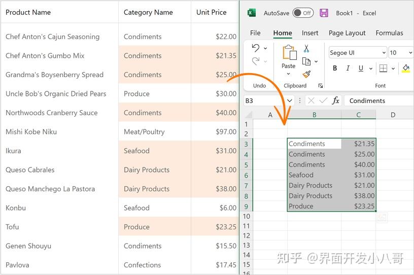
Task: Click the formula bar Cancel X icon
Action: click(x=311, y=100)
